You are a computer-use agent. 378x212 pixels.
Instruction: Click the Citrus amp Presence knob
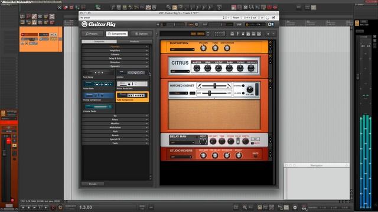tap(251, 68)
